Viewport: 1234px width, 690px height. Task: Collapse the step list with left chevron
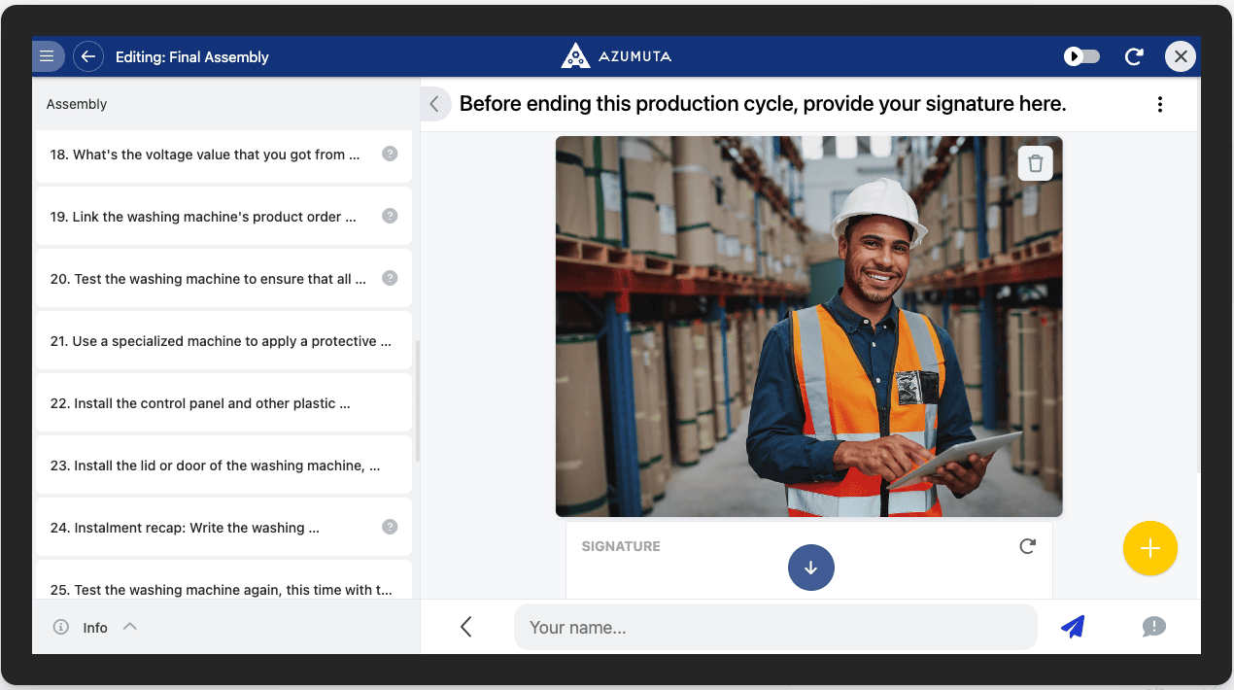434,104
